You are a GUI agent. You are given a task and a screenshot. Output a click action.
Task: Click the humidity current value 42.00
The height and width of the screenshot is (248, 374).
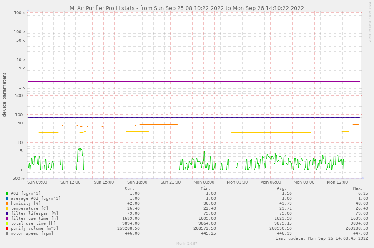click(133, 203)
